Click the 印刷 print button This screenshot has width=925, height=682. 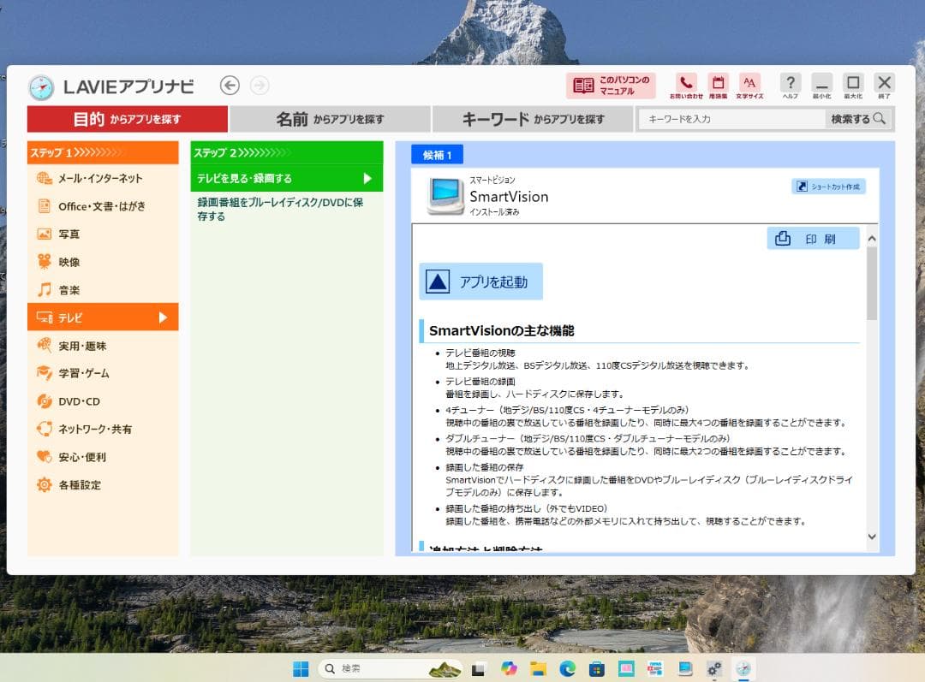[813, 239]
